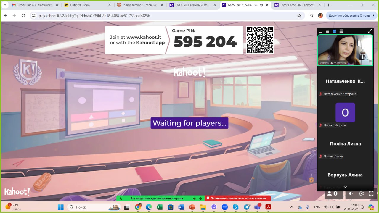Open Word from taskbar

181,207
